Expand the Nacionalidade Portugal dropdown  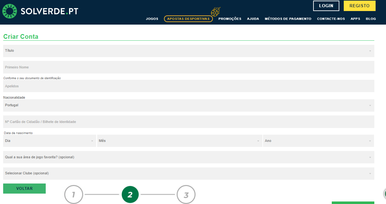(189, 105)
